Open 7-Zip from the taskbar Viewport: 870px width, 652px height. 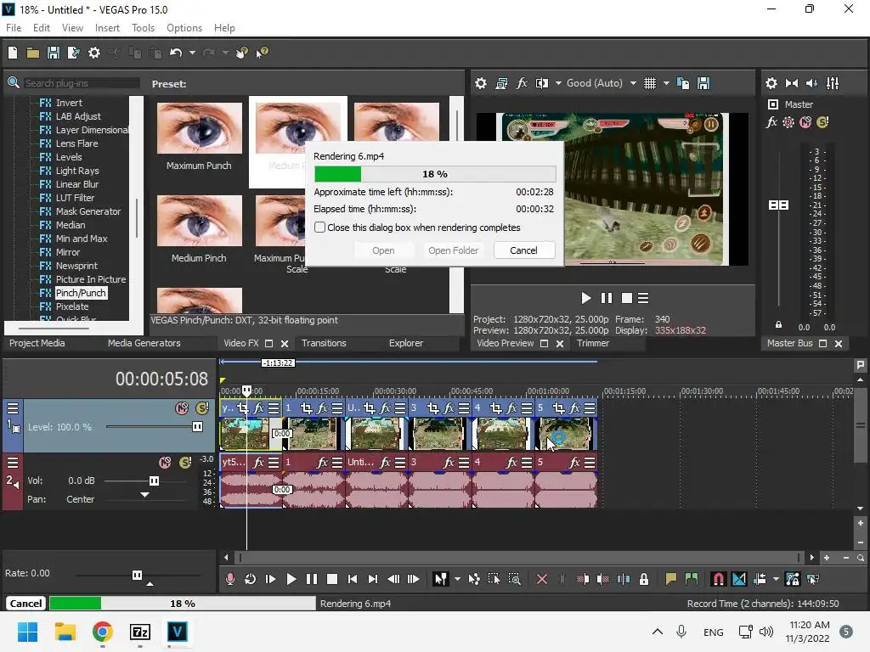tap(140, 632)
